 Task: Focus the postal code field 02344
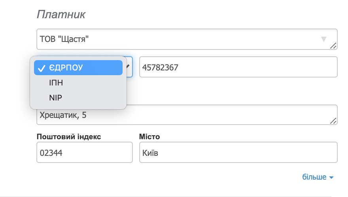coord(84,152)
